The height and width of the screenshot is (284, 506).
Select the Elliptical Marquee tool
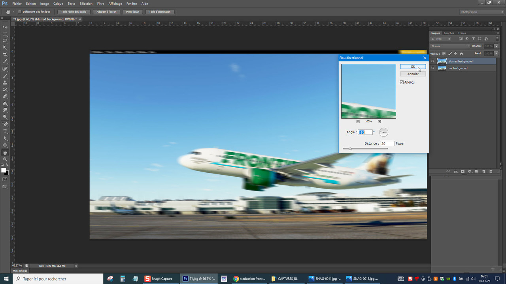pyautogui.click(x=5, y=34)
